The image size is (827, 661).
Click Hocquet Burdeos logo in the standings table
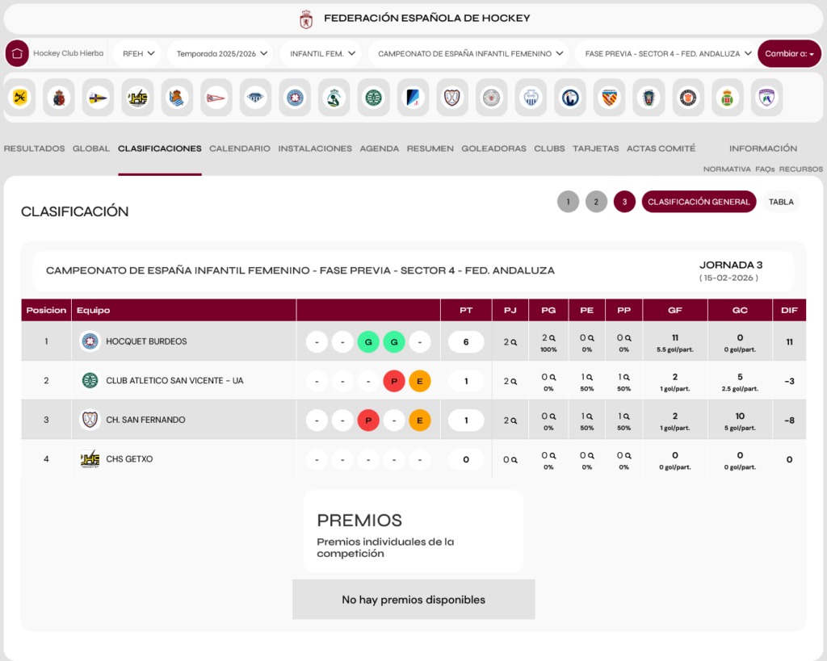pos(90,341)
